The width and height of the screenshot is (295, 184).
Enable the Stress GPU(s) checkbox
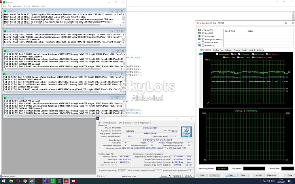coord(203,45)
